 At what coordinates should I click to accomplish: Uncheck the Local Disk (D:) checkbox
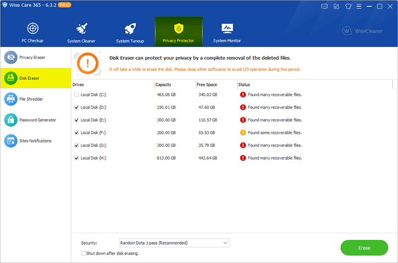(x=77, y=107)
